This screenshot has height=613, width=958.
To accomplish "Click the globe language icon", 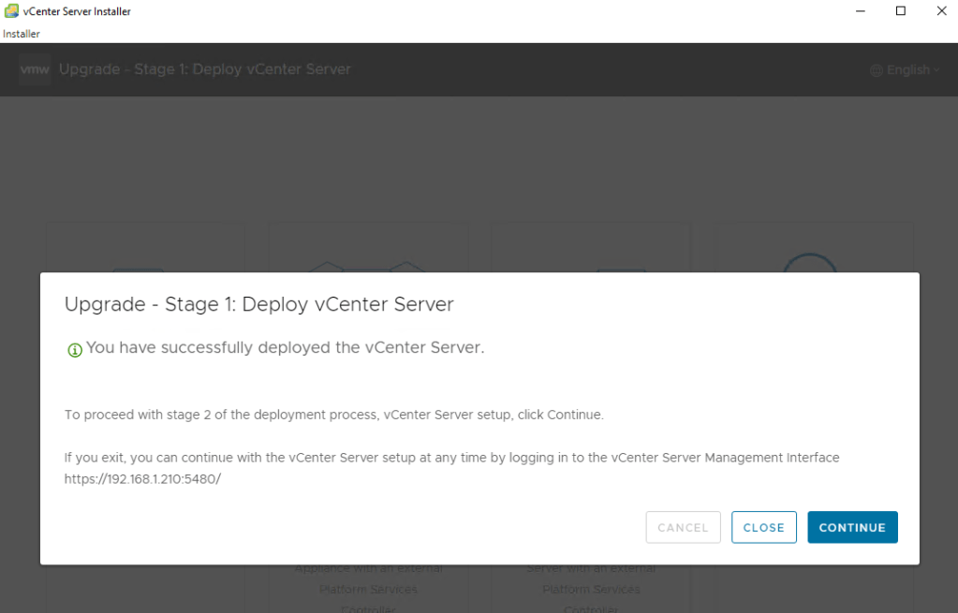I will pos(877,70).
